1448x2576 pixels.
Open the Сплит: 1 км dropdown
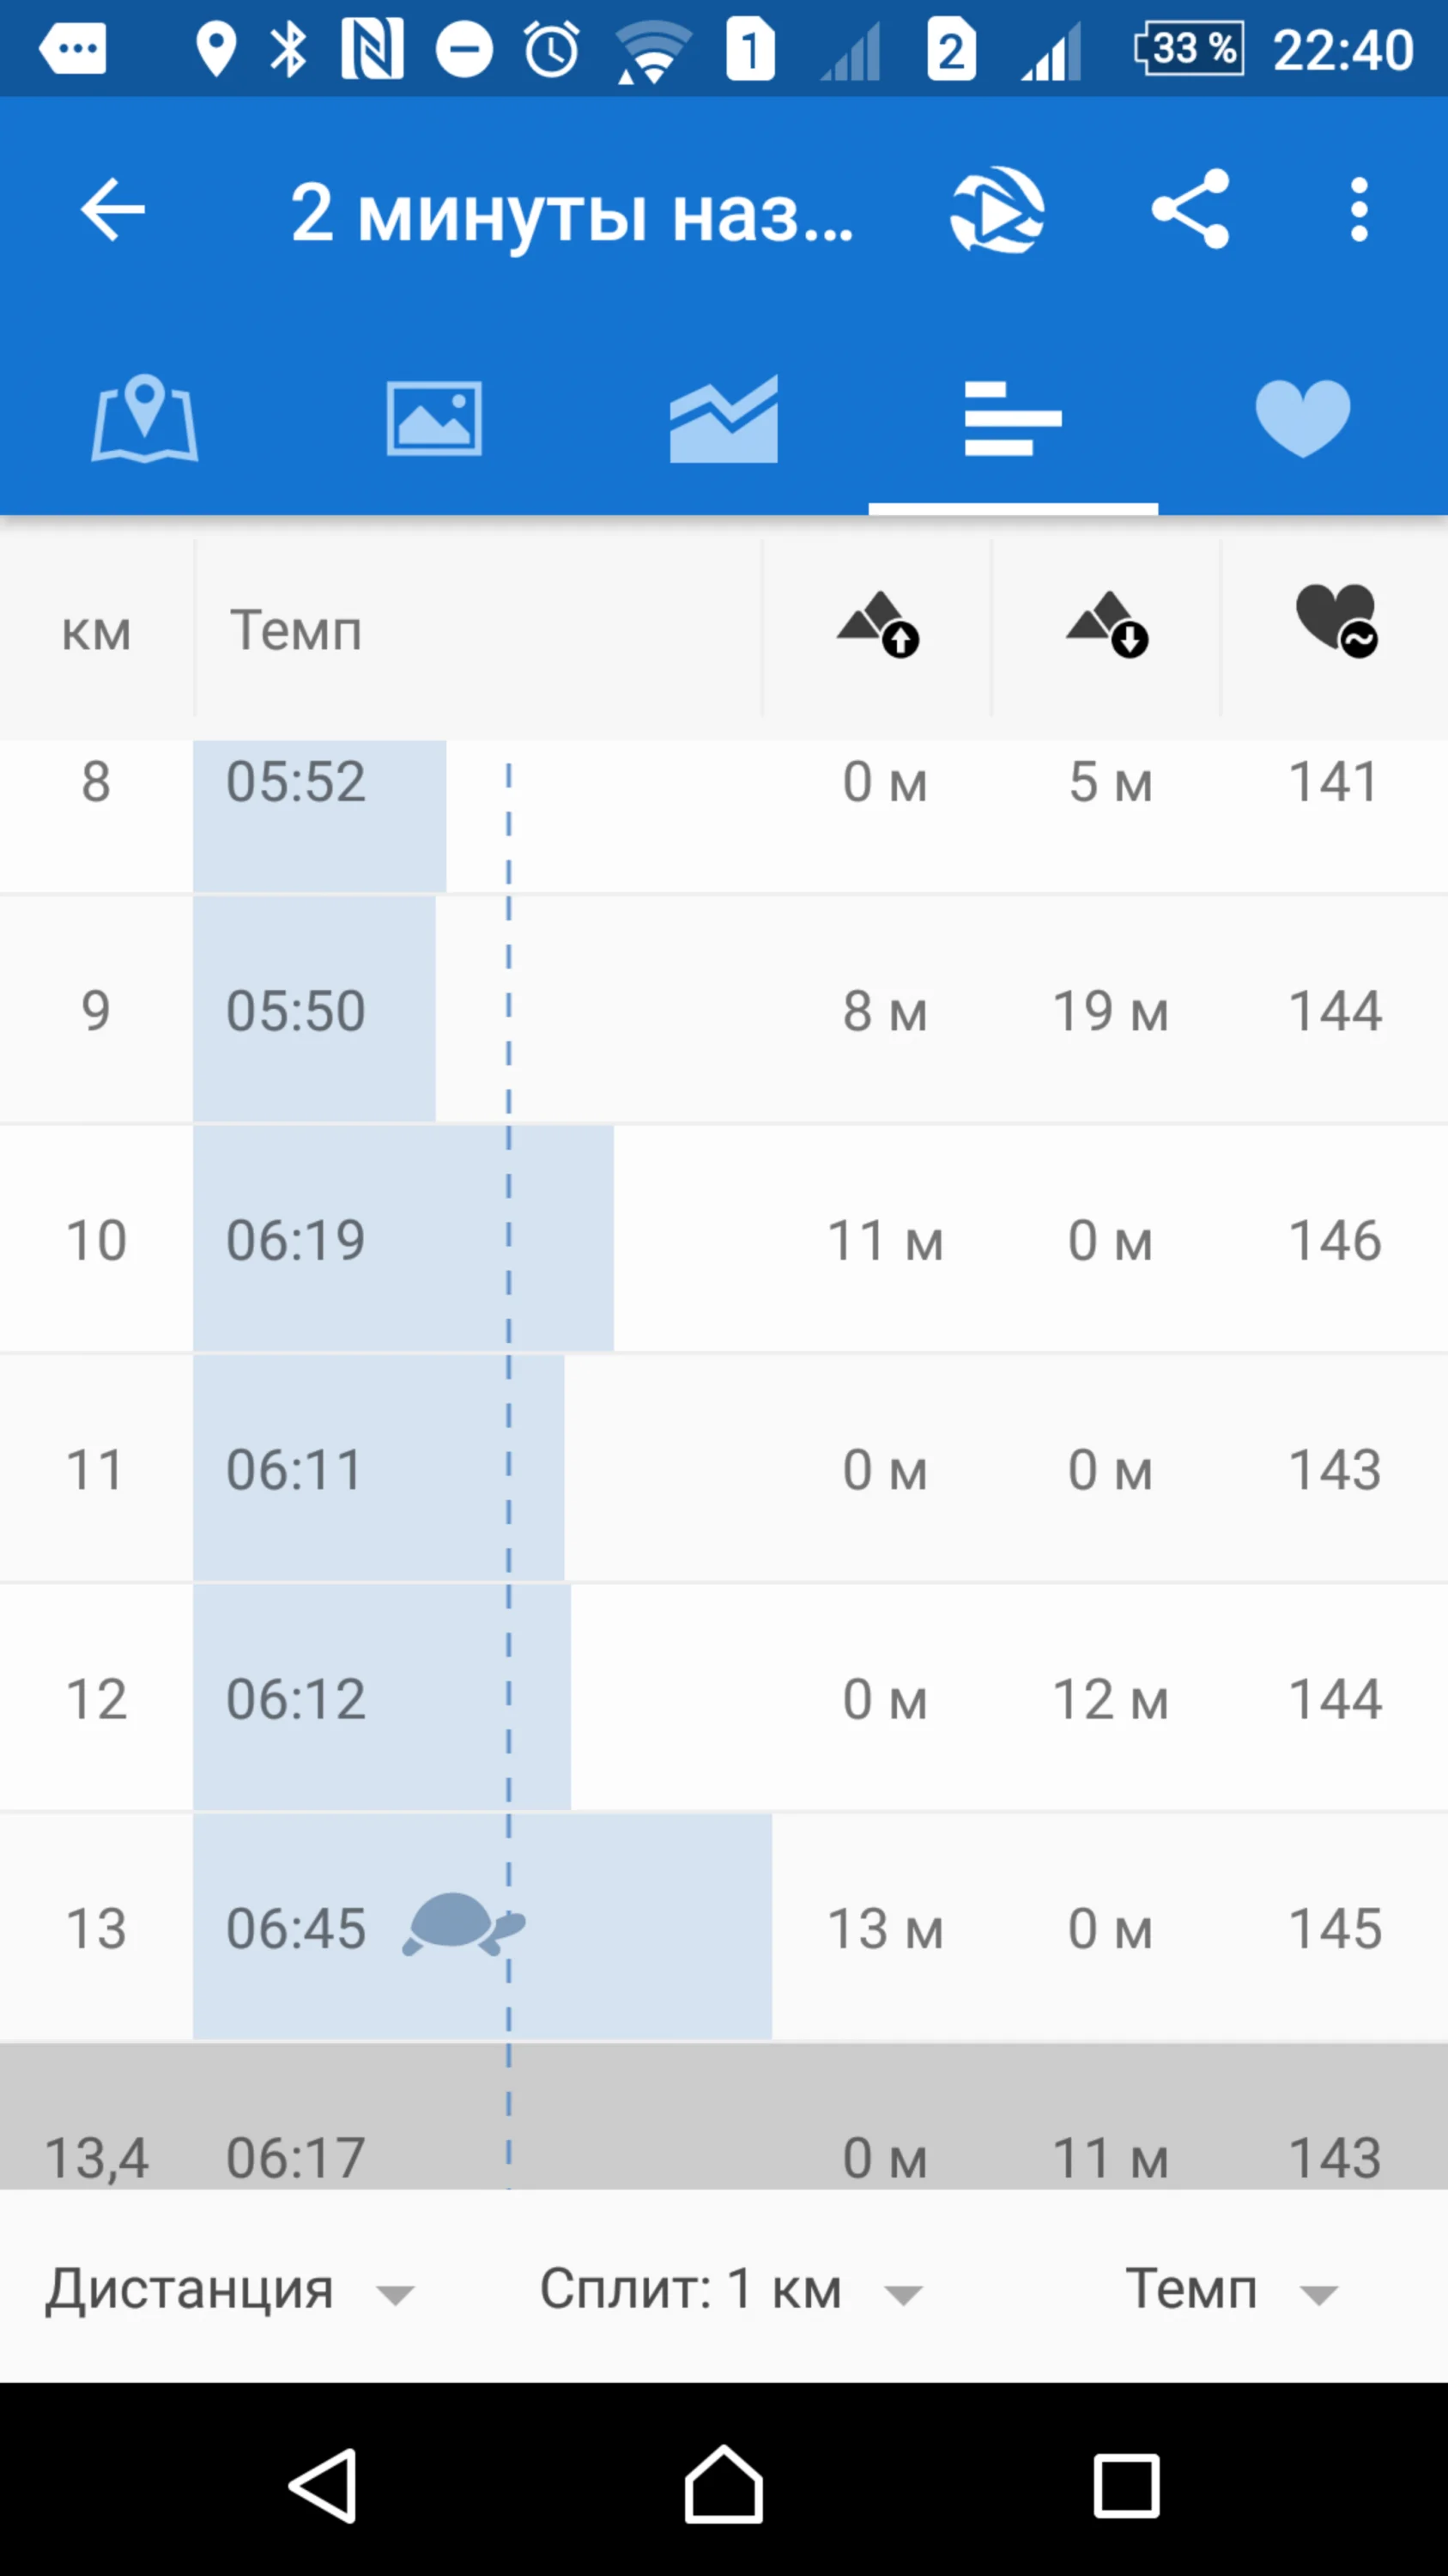[x=730, y=2289]
